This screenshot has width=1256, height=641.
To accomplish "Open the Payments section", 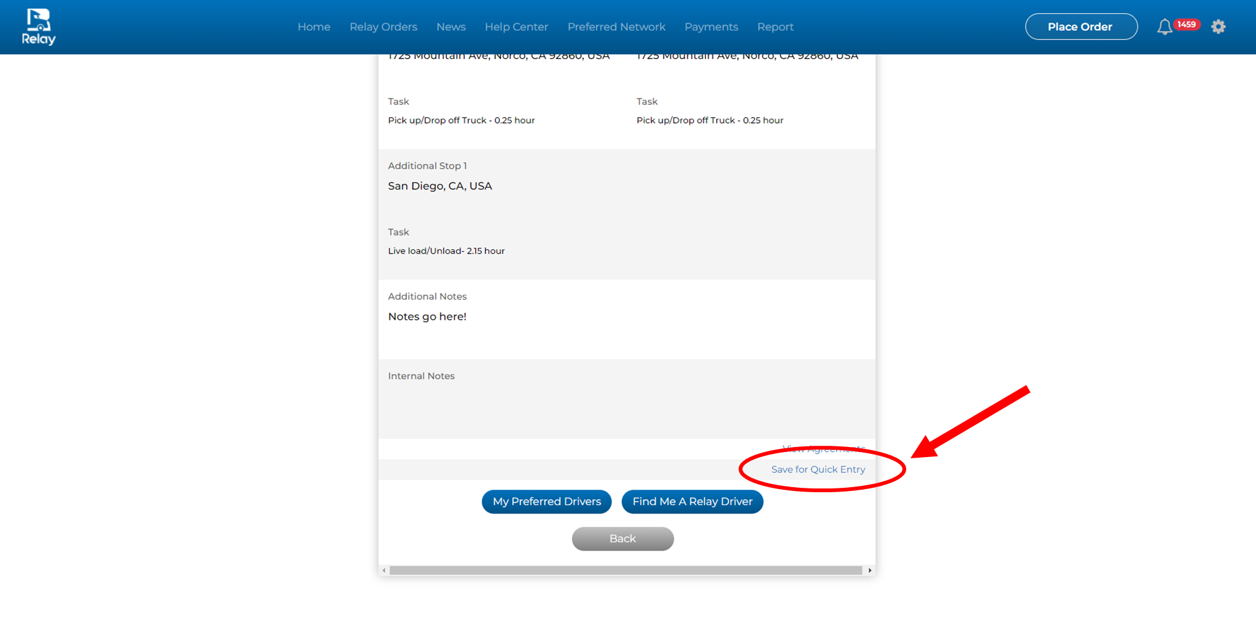I will click(711, 27).
